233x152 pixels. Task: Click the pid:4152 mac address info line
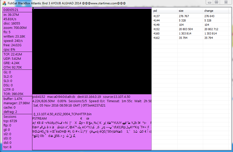[x=81, y=97]
